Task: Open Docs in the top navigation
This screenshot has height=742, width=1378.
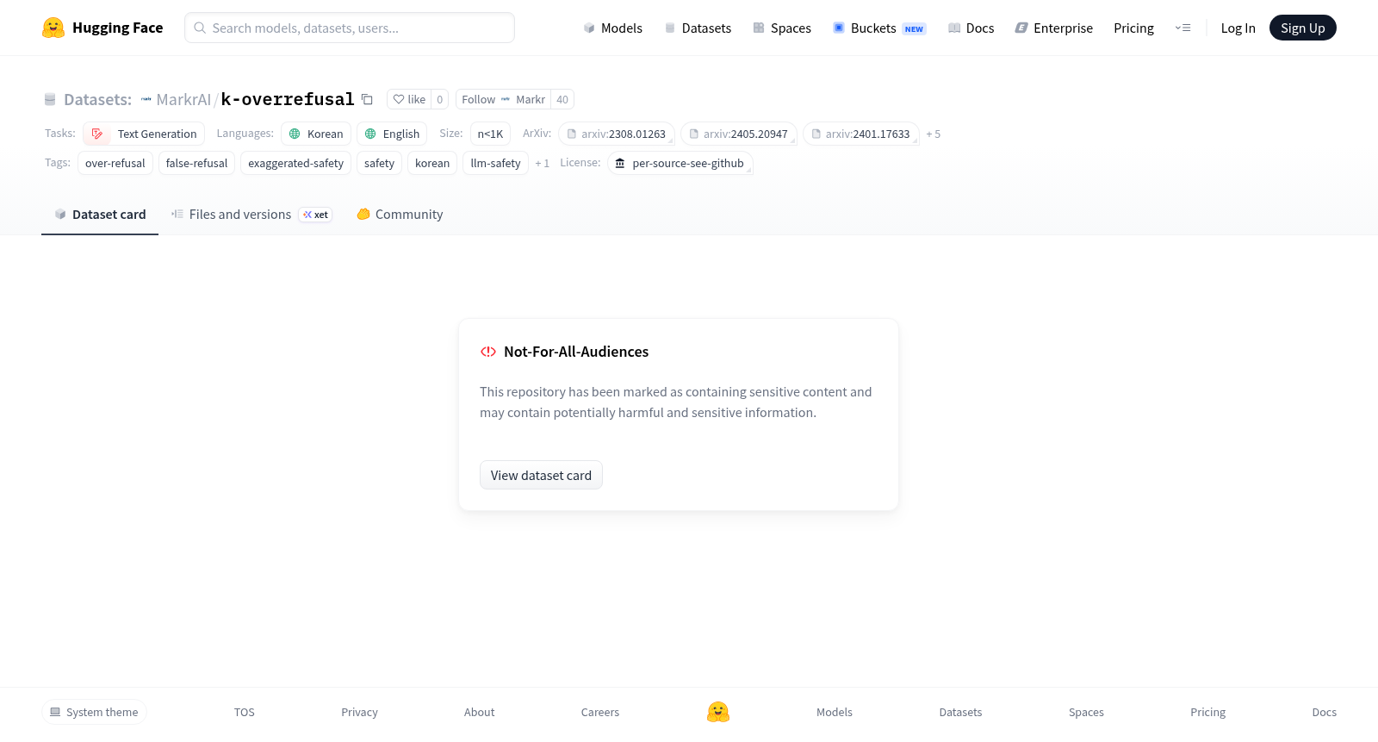Action: coord(971,28)
